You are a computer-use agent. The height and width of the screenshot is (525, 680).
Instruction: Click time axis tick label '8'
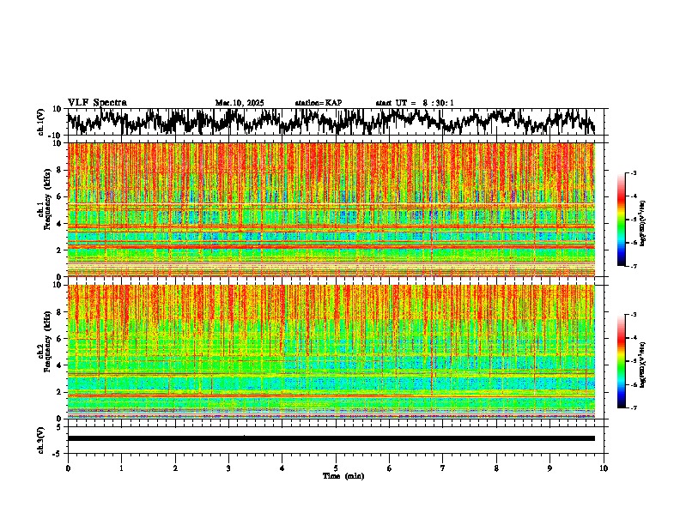click(x=496, y=468)
